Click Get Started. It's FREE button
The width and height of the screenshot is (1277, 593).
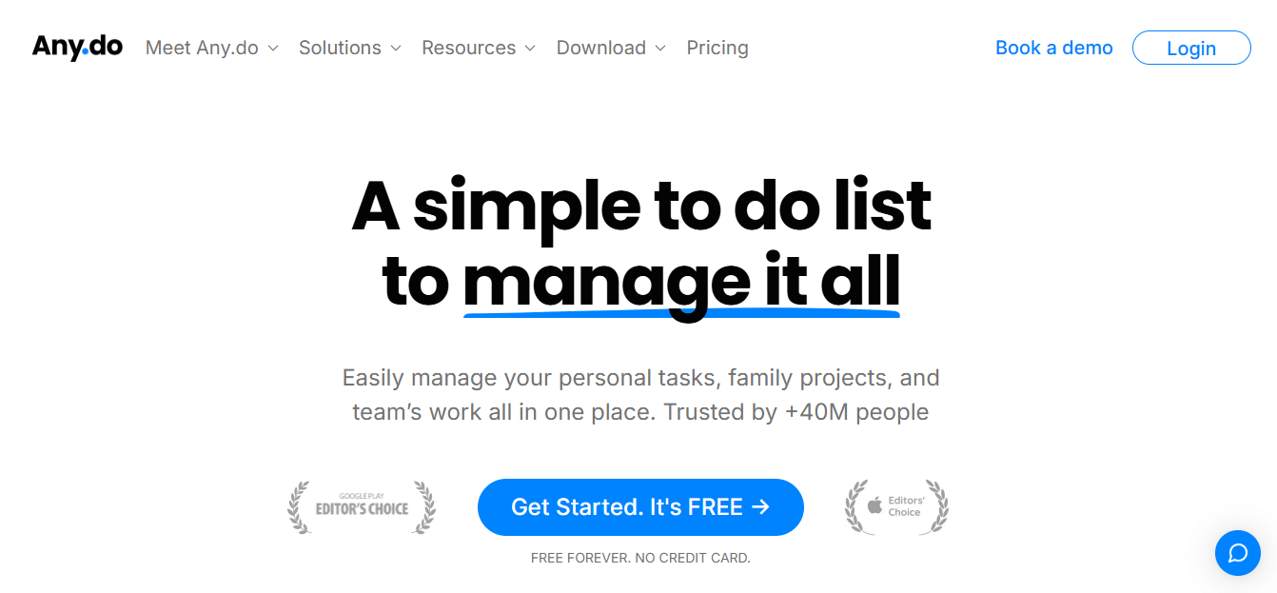(640, 507)
